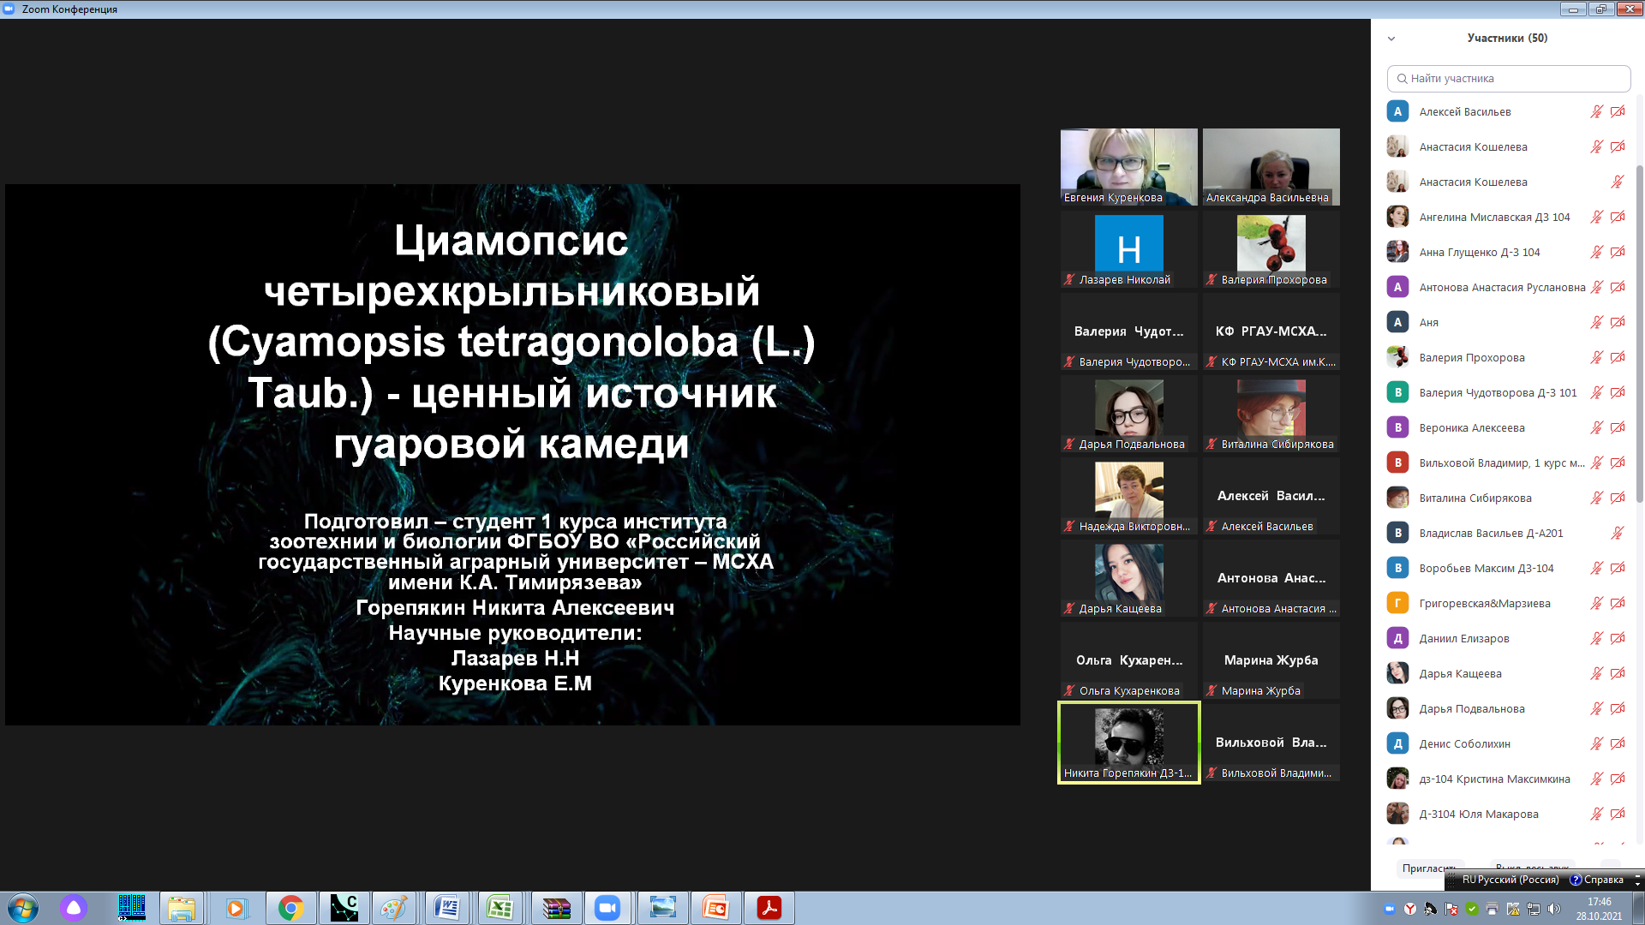
Task: Click the Справка help link
Action: pos(1603,880)
